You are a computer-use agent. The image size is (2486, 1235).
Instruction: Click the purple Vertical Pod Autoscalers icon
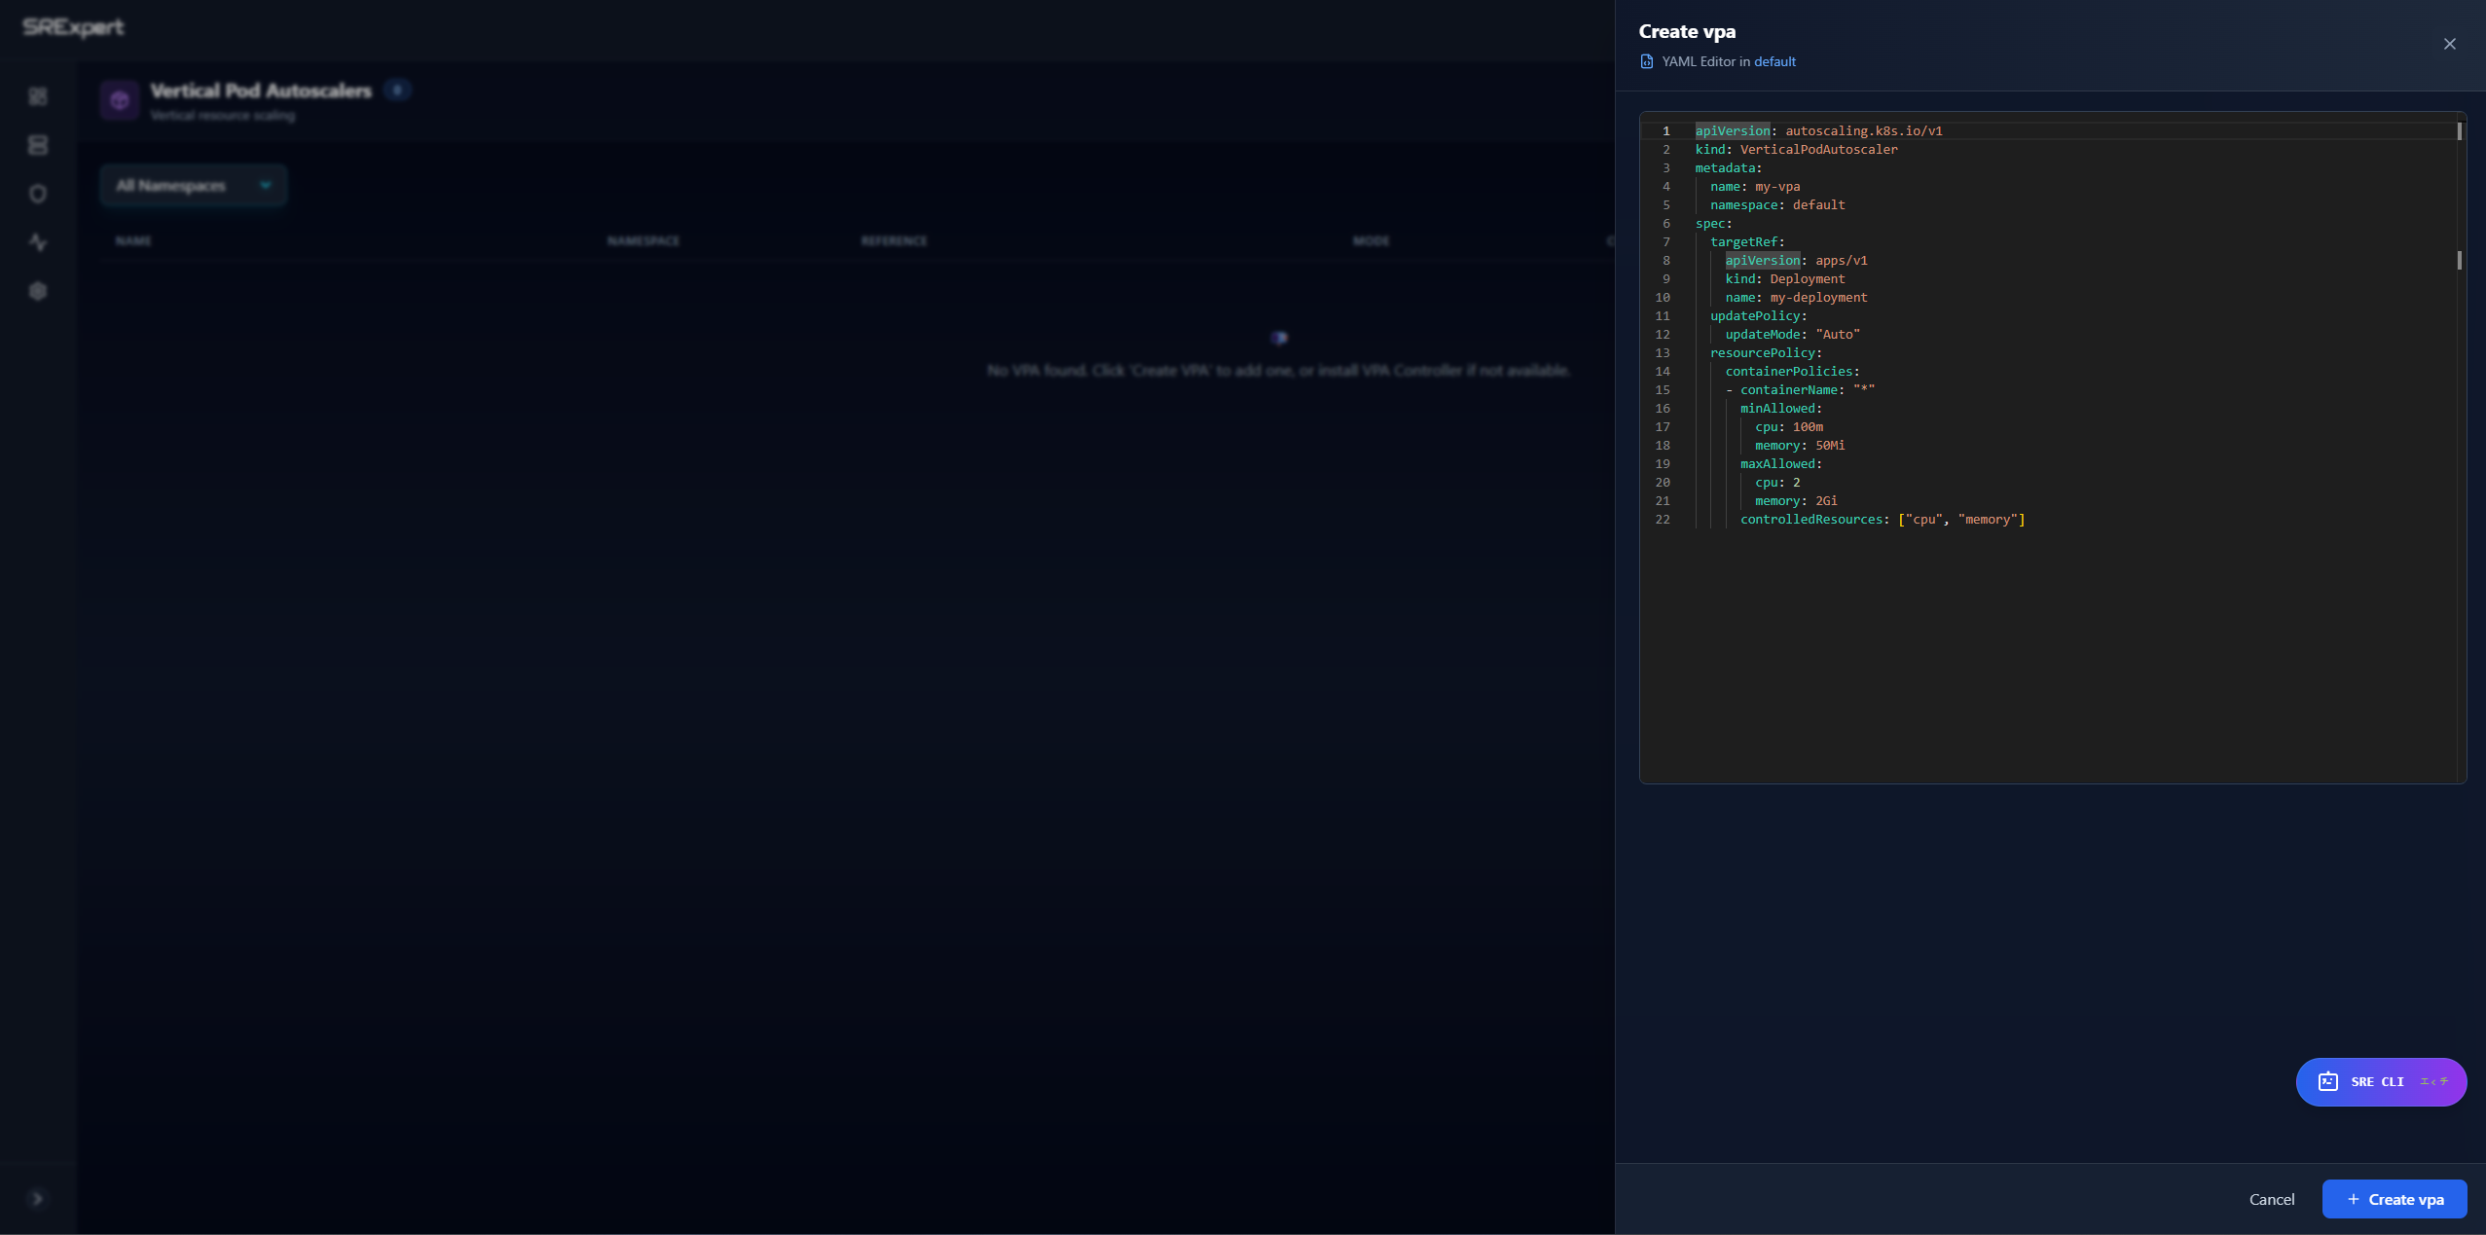point(119,99)
